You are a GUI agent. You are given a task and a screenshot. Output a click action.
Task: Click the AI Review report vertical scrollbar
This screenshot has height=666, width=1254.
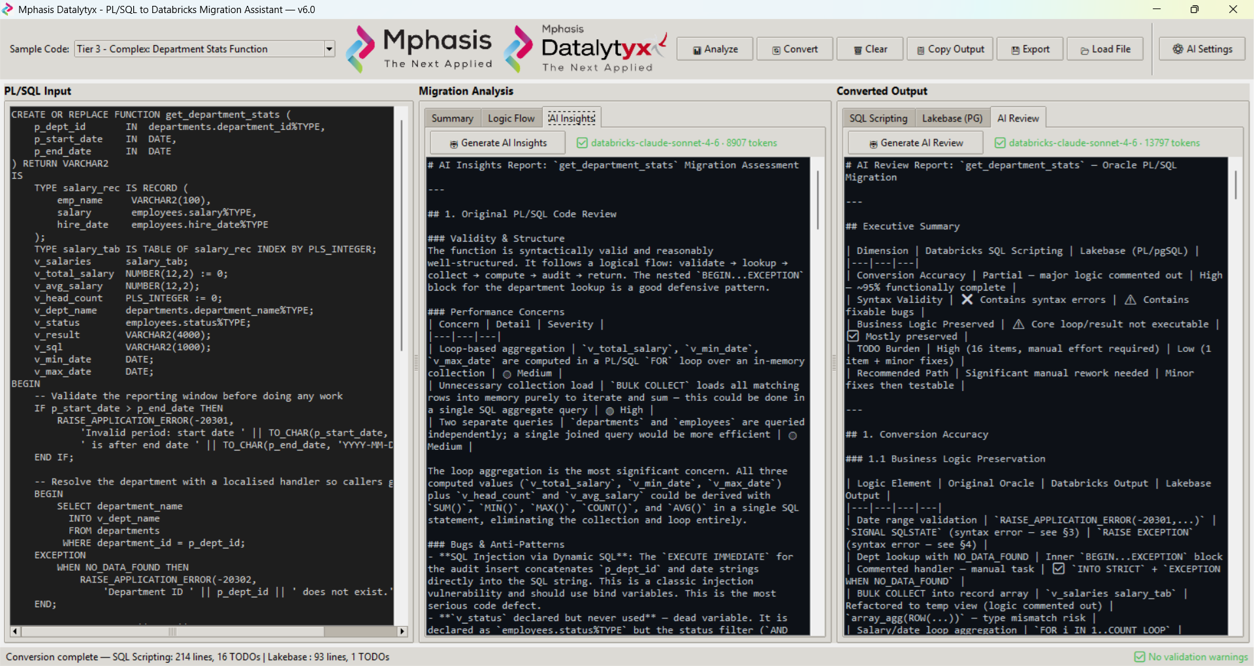pyautogui.click(x=1236, y=184)
